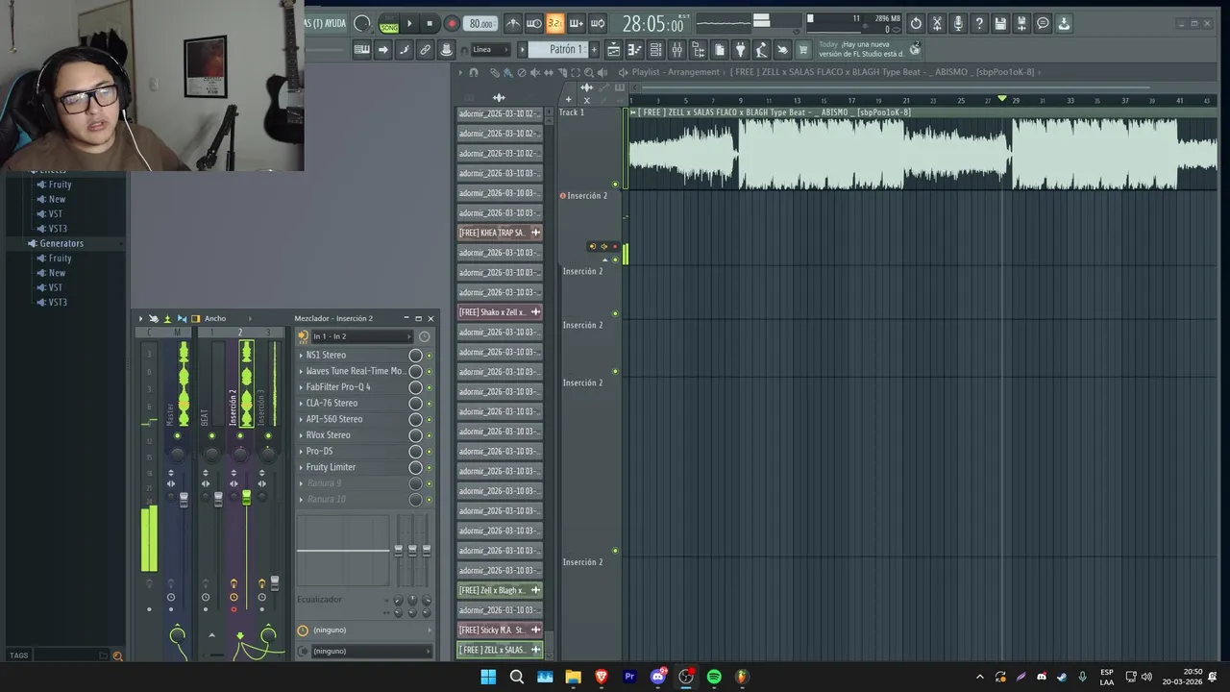1230x692 pixels.
Task: Toggle the countdown-before-recording icon (3.2.)
Action: pos(554,23)
